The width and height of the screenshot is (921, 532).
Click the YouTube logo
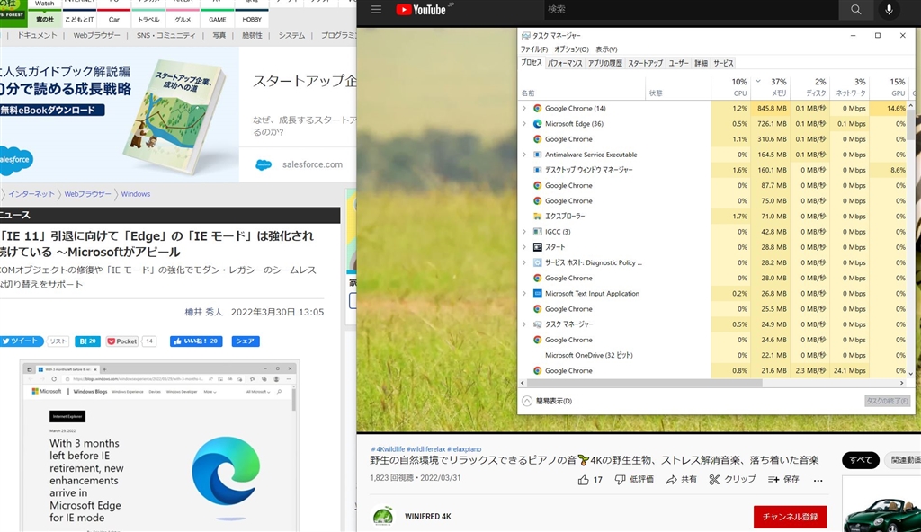pos(421,9)
